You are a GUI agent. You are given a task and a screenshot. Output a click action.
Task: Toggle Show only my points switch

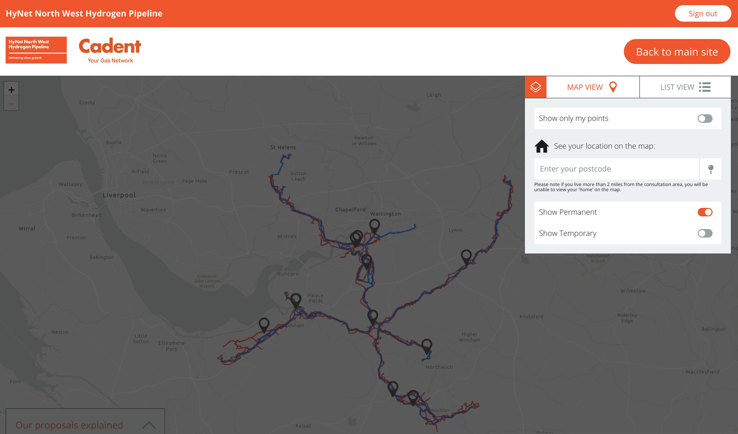[x=705, y=118]
